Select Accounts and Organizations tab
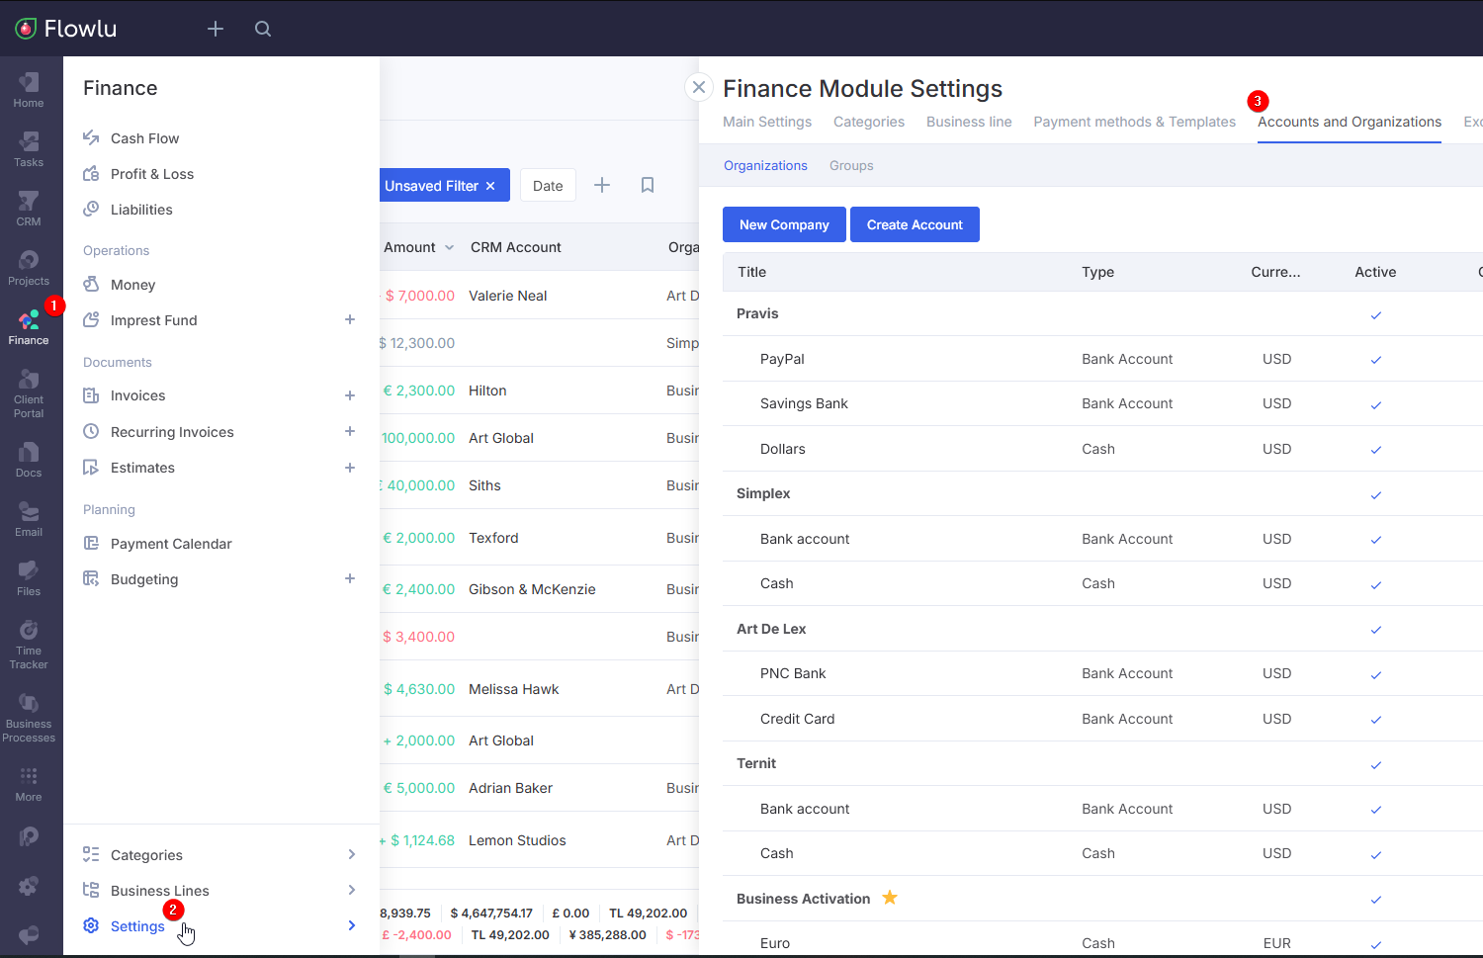The width and height of the screenshot is (1483, 958). coord(1350,122)
